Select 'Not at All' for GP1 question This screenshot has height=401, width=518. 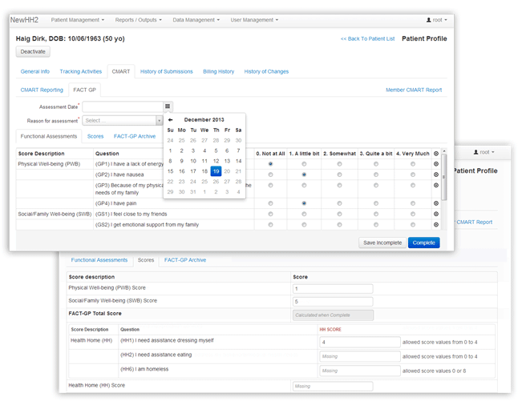click(x=270, y=163)
